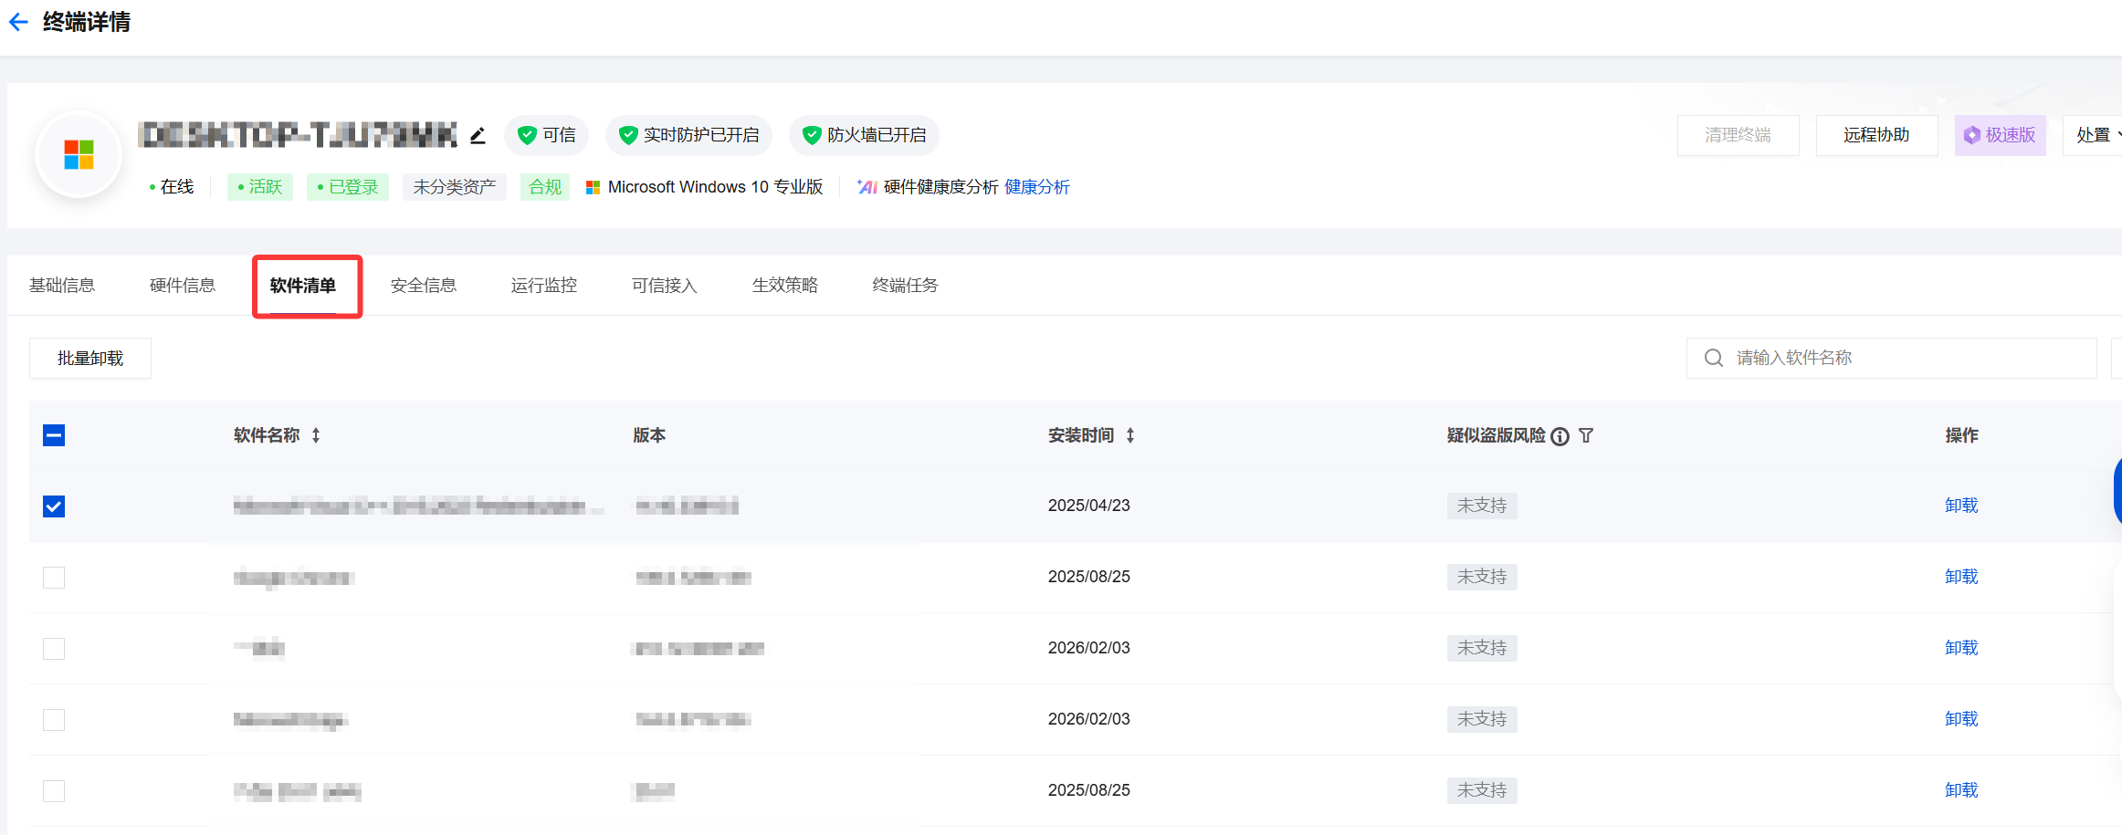2122x835 pixels.
Task: Check the checkbox for the second software row
Action: (x=54, y=578)
